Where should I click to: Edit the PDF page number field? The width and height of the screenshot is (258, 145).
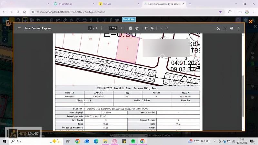pyautogui.click(x=90, y=28)
